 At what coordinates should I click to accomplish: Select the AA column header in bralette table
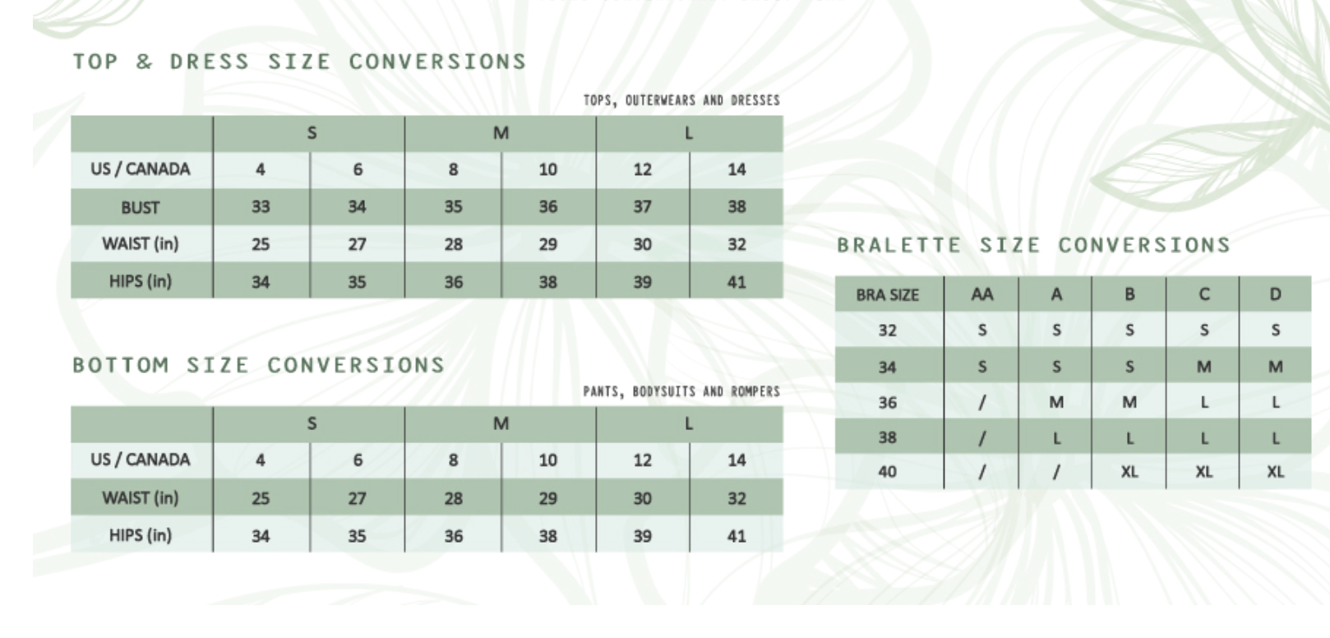click(x=981, y=294)
